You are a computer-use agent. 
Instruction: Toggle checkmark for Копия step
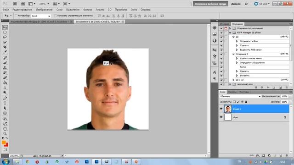click(221, 67)
